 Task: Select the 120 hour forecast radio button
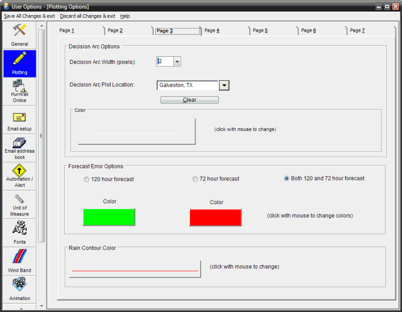coord(86,179)
